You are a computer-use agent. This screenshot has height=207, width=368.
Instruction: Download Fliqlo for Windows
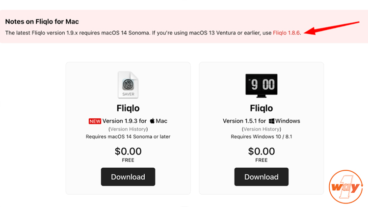261,177
